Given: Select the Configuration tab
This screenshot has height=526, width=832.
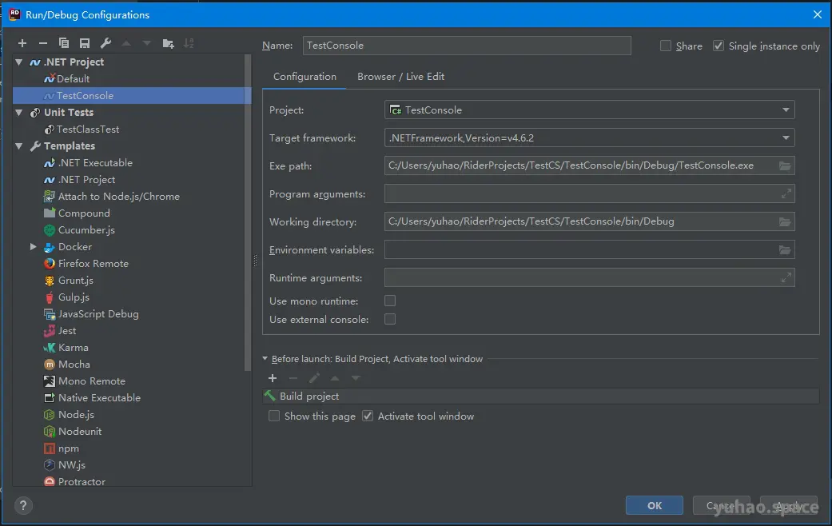Looking at the screenshot, I should 305,76.
